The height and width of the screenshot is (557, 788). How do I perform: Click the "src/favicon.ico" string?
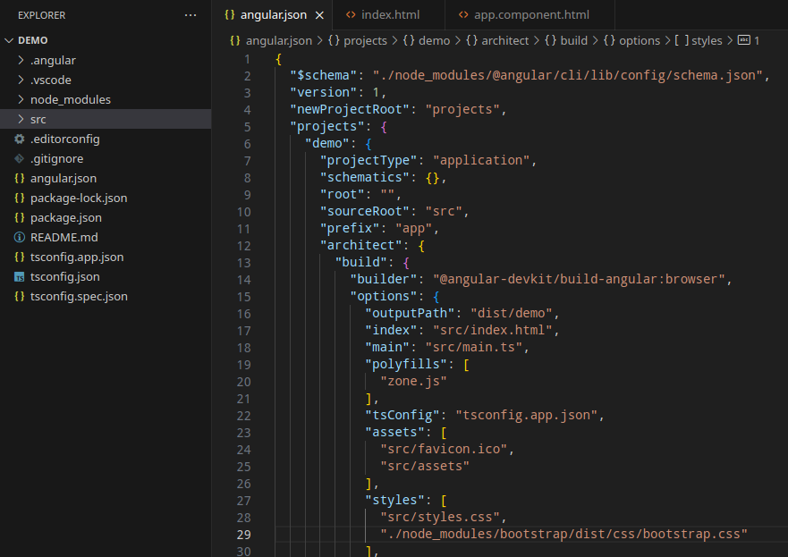(444, 449)
